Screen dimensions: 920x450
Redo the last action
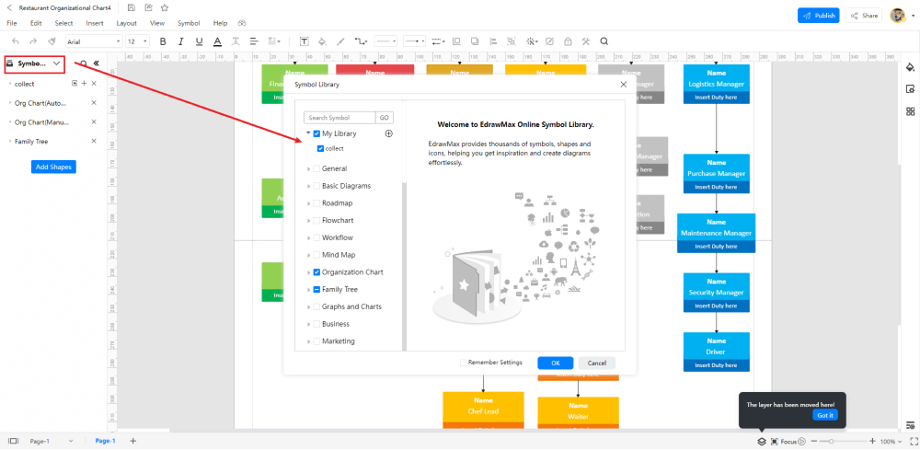[33, 41]
